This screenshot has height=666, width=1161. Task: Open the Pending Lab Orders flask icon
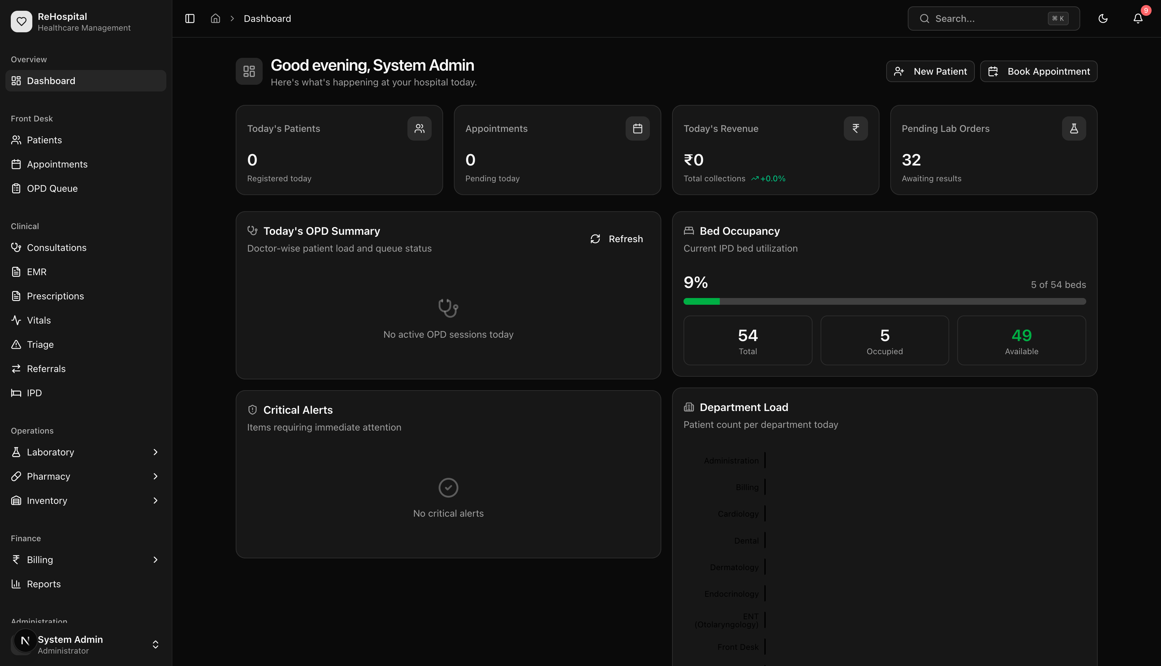point(1074,128)
